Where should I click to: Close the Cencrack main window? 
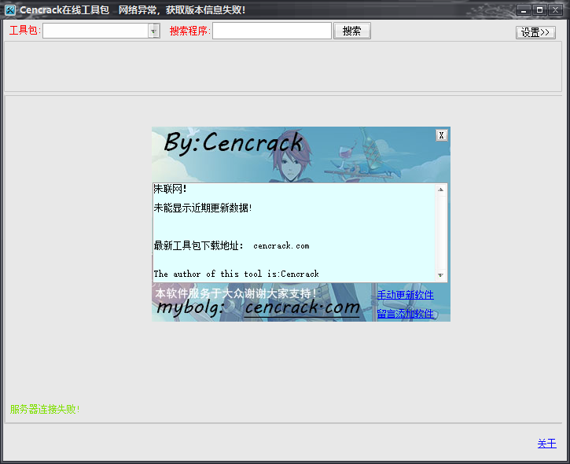555,9
